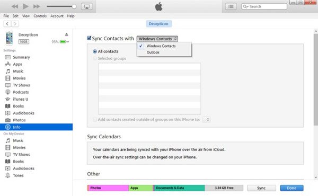The image size is (318, 196).
Task: Open the Help menu
Action: coord(71,16)
